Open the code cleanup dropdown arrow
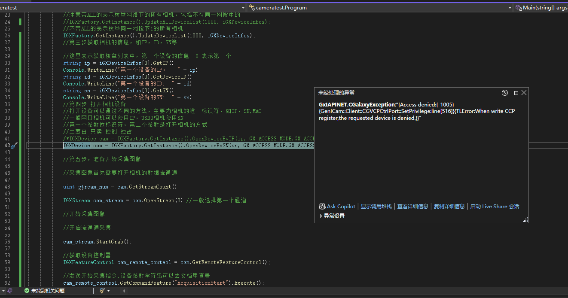Screen dimensions: 568x298 coord(109,291)
